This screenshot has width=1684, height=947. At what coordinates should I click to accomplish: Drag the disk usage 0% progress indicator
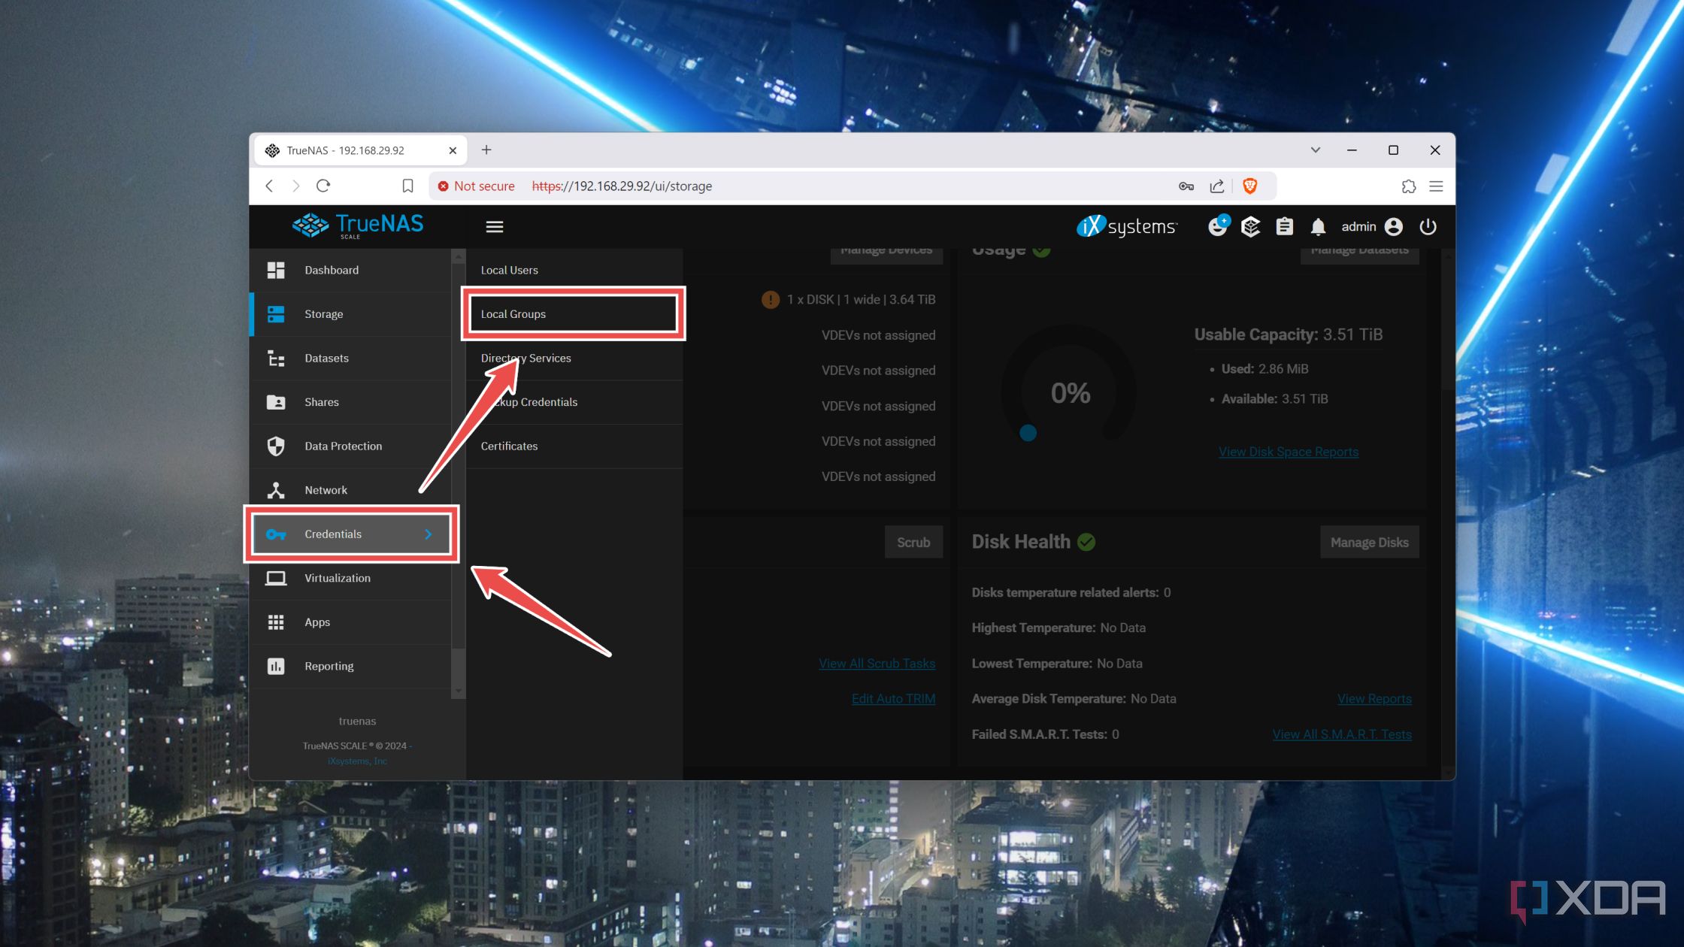pyautogui.click(x=1027, y=431)
